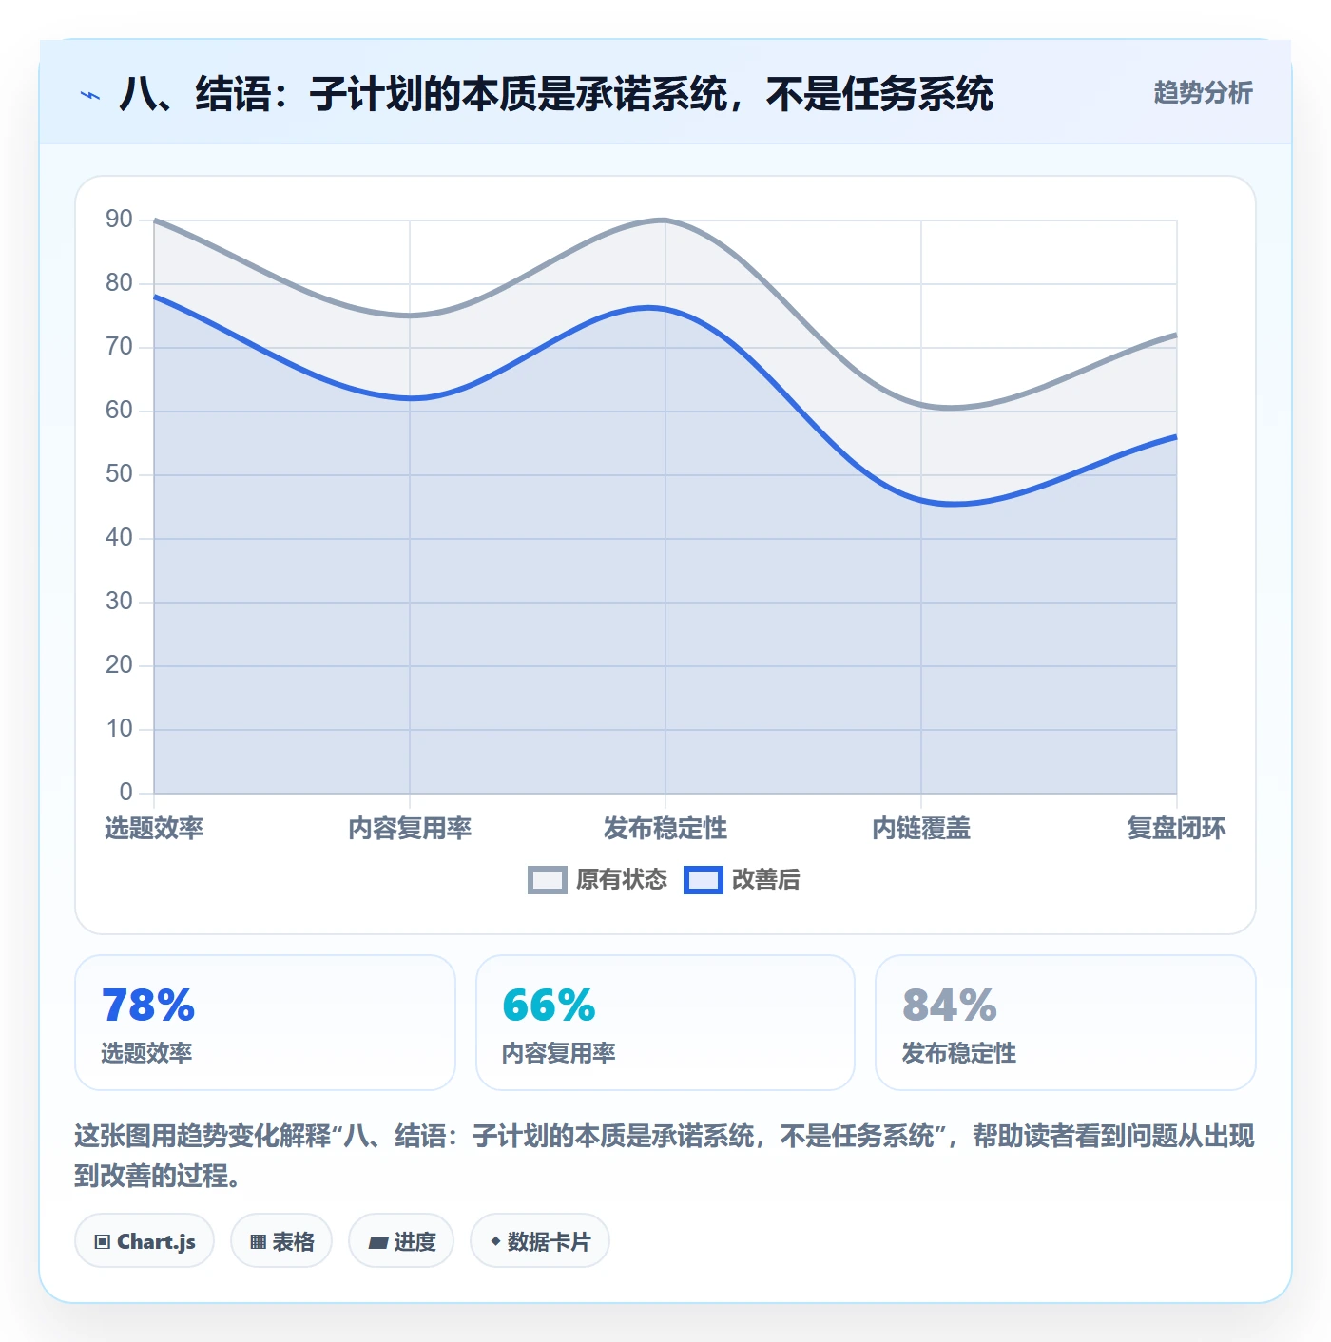Click the 内容复用率 x-axis label

[410, 828]
